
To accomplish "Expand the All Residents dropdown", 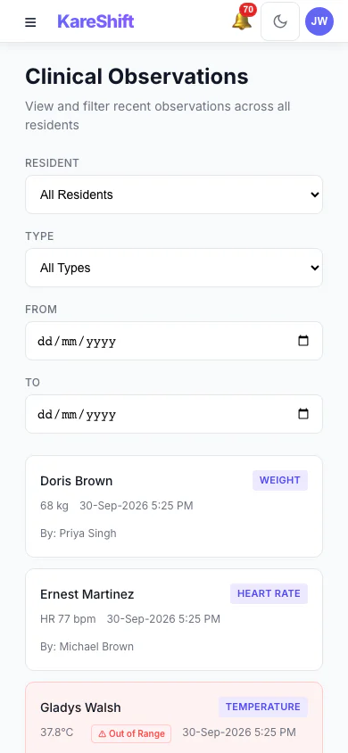I will click(x=174, y=194).
